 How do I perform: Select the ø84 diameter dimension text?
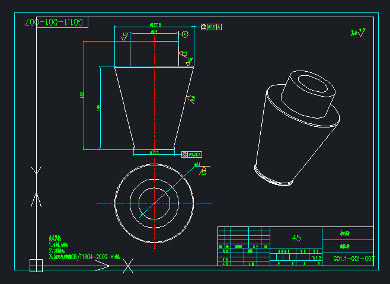(154, 31)
